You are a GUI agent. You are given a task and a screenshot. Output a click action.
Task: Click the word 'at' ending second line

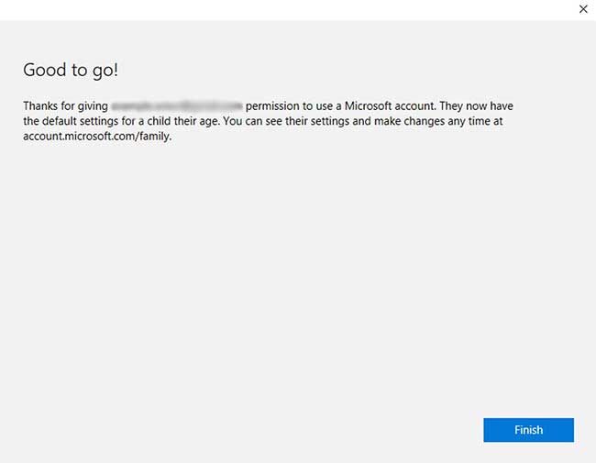click(x=497, y=121)
